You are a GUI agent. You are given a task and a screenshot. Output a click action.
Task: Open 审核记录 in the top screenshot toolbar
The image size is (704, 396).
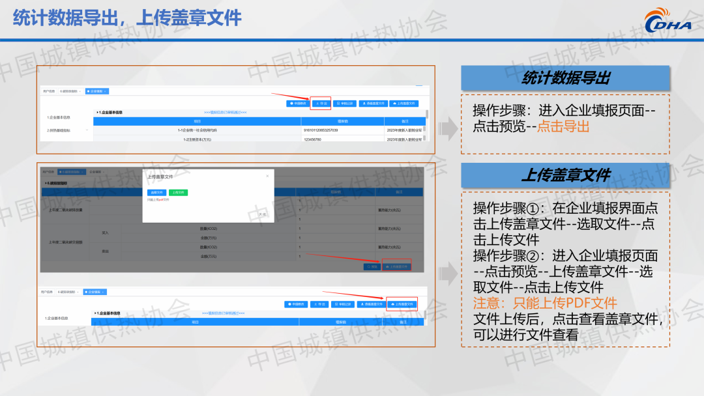tap(344, 103)
